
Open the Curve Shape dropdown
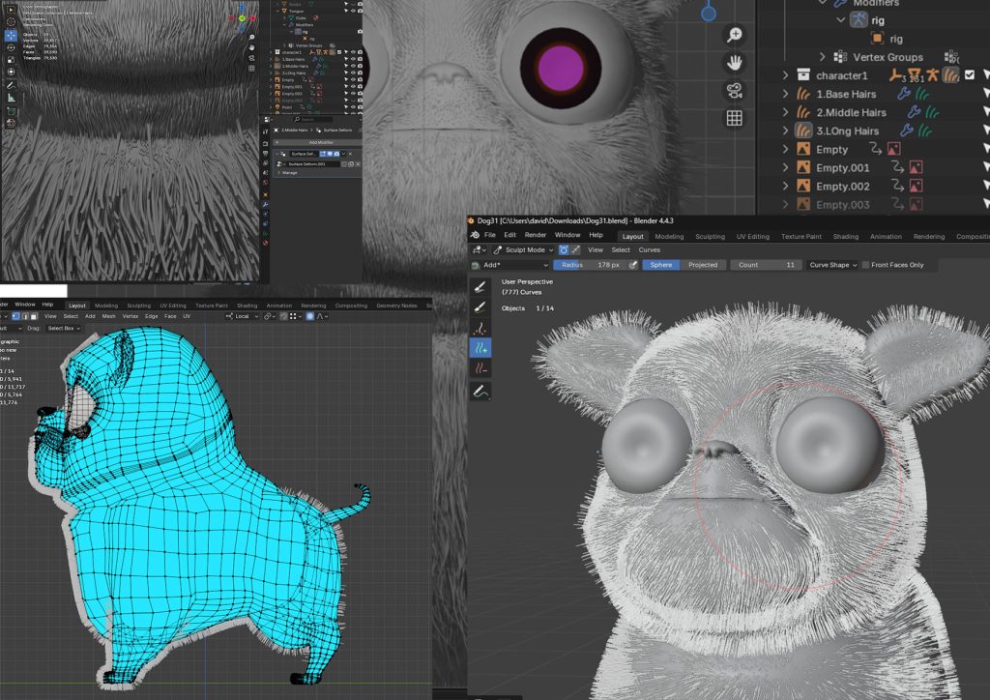click(832, 265)
